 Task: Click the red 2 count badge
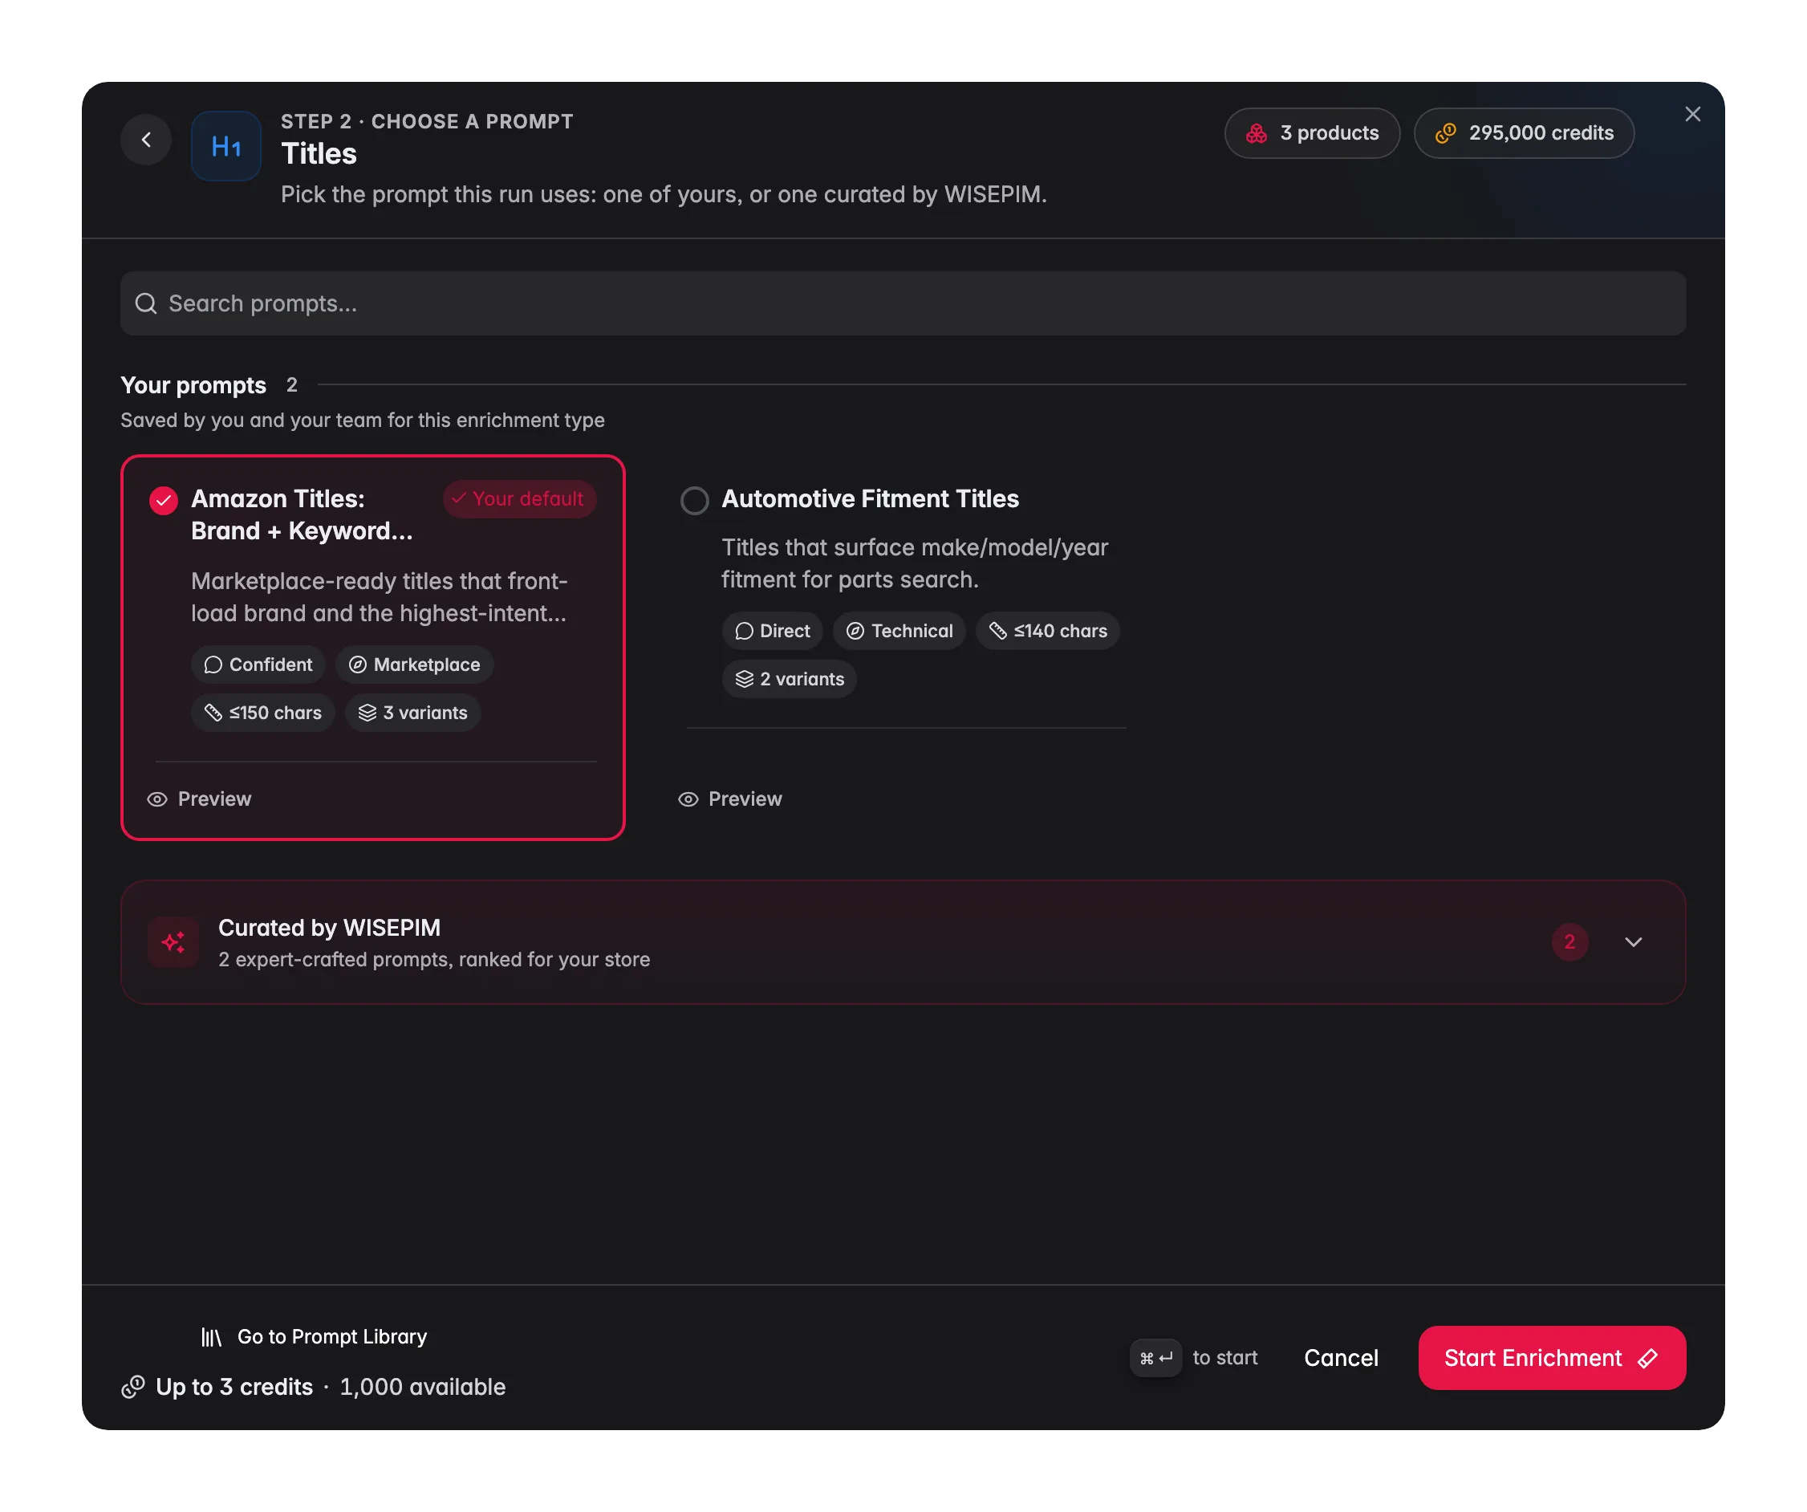pos(1569,942)
